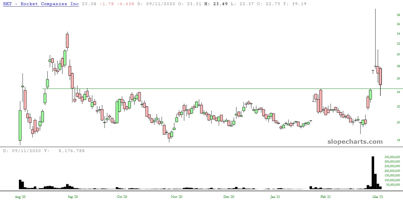Click the first volume bar in Aug '20

(x=20, y=184)
